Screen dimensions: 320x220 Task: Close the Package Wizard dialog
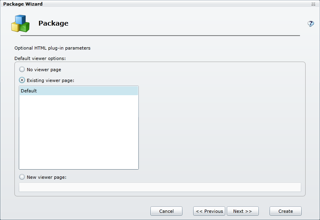(313, 4)
